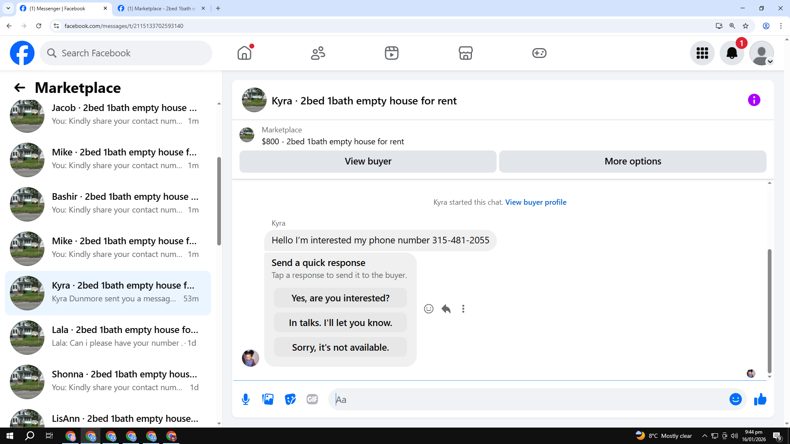The height and width of the screenshot is (444, 790).
Task: Open the Gaming nav icon
Action: coord(539,53)
